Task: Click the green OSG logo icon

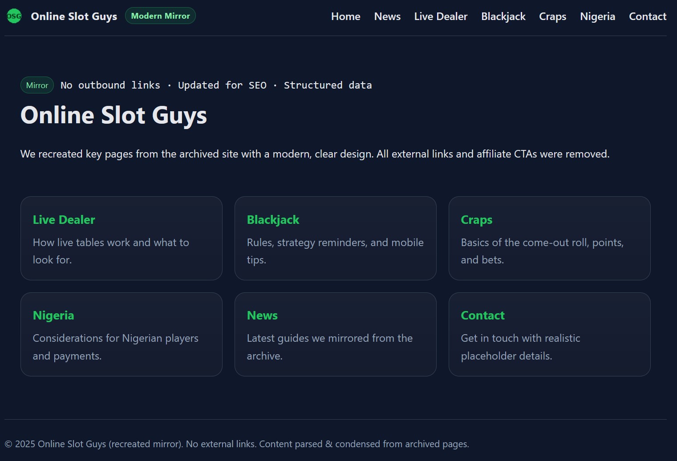Action: pos(14,16)
